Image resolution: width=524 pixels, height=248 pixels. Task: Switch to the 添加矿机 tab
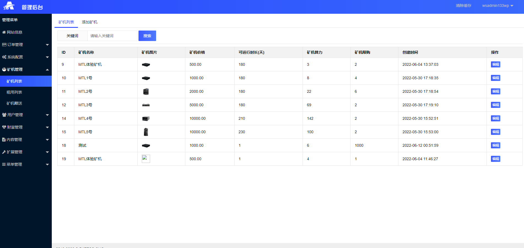(89, 22)
